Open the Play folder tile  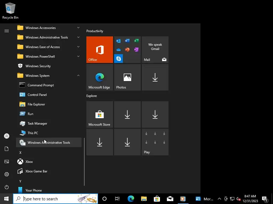155,142
